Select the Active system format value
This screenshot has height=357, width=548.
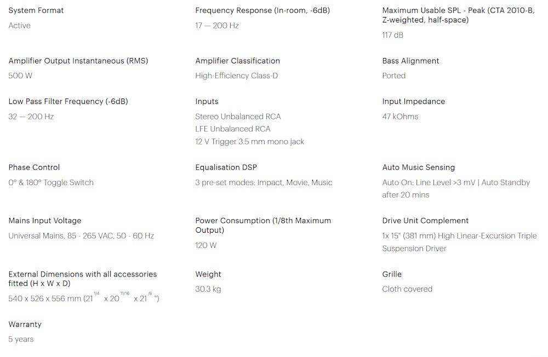(20, 26)
